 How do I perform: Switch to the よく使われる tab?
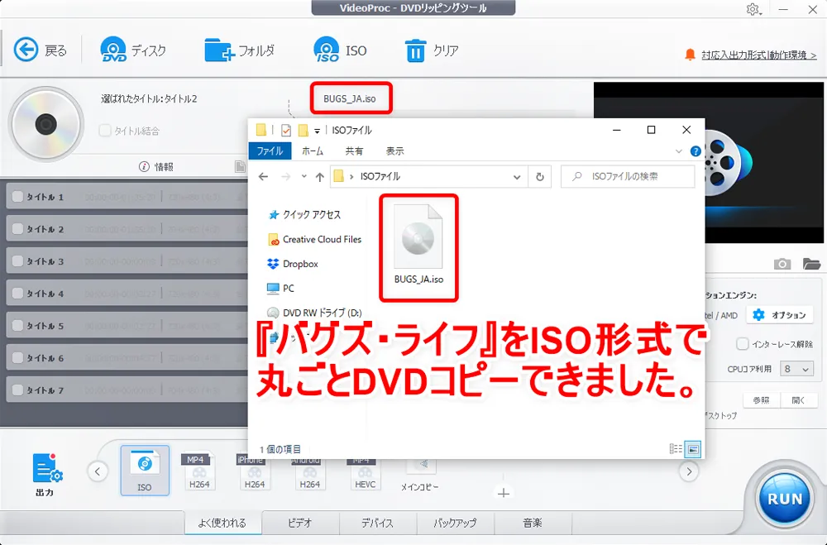222,523
